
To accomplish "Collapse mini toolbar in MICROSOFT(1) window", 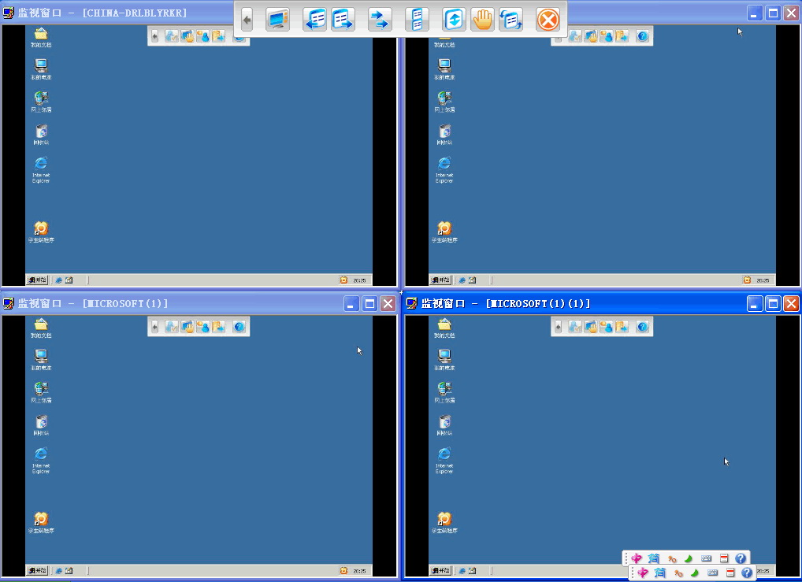I will tap(154, 327).
